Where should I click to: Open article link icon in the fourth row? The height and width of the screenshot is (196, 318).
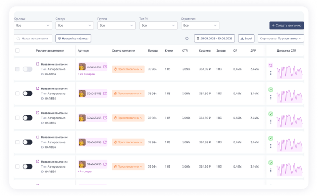105,142
